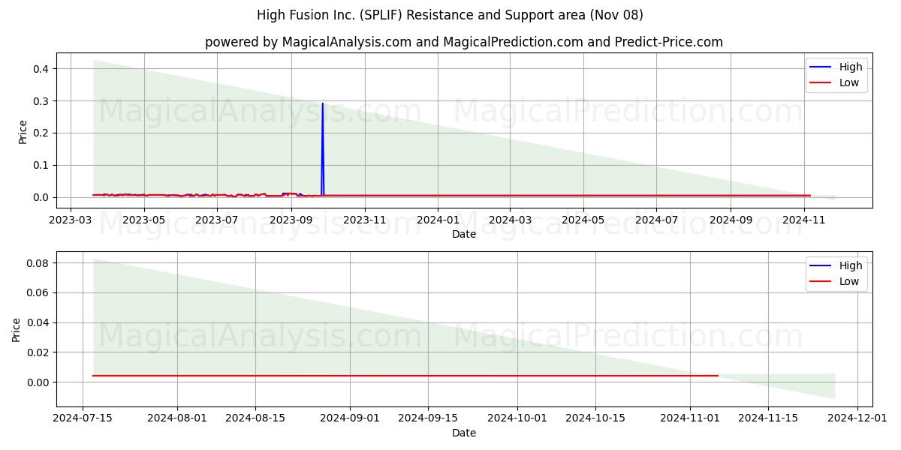
Task: Click the 2024-11-15 tick label
Action: point(768,419)
